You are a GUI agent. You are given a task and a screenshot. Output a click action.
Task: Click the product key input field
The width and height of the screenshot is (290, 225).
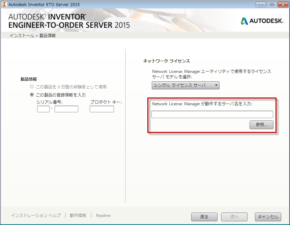(x=102, y=109)
